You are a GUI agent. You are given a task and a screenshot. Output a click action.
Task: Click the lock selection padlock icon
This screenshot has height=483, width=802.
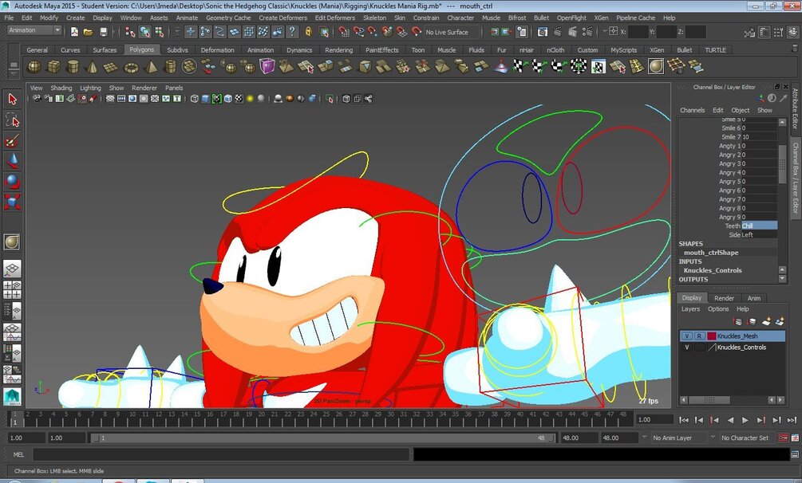point(309,32)
